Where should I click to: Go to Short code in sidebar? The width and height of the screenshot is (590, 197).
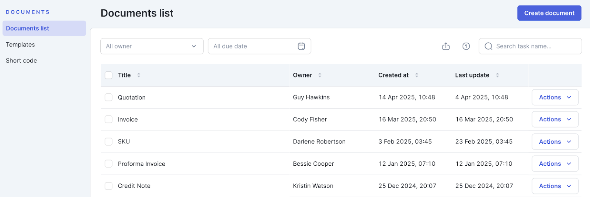click(21, 61)
